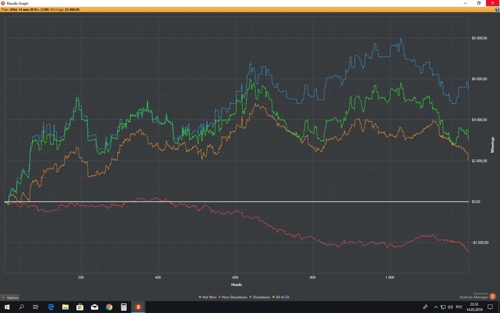Open the Windows Start menu
Viewport: 500px width, 313px height.
click(6, 307)
